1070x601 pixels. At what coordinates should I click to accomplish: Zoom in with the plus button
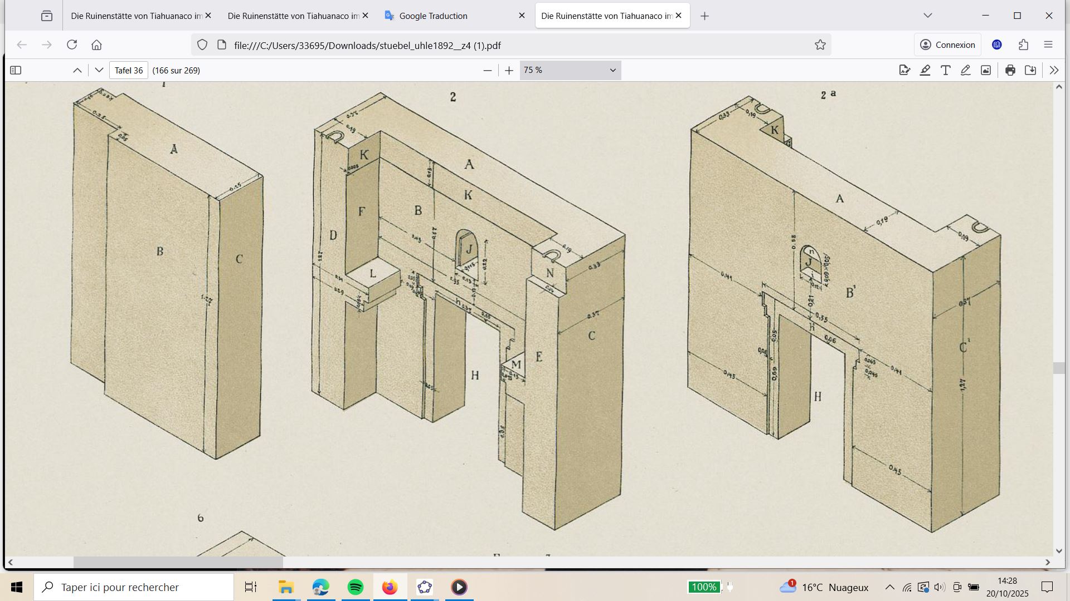tap(509, 70)
